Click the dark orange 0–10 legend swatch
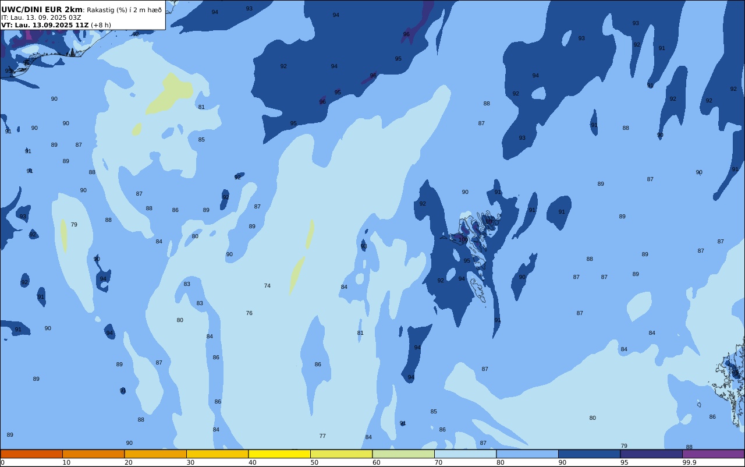This screenshot has height=467, width=745. click(x=31, y=454)
